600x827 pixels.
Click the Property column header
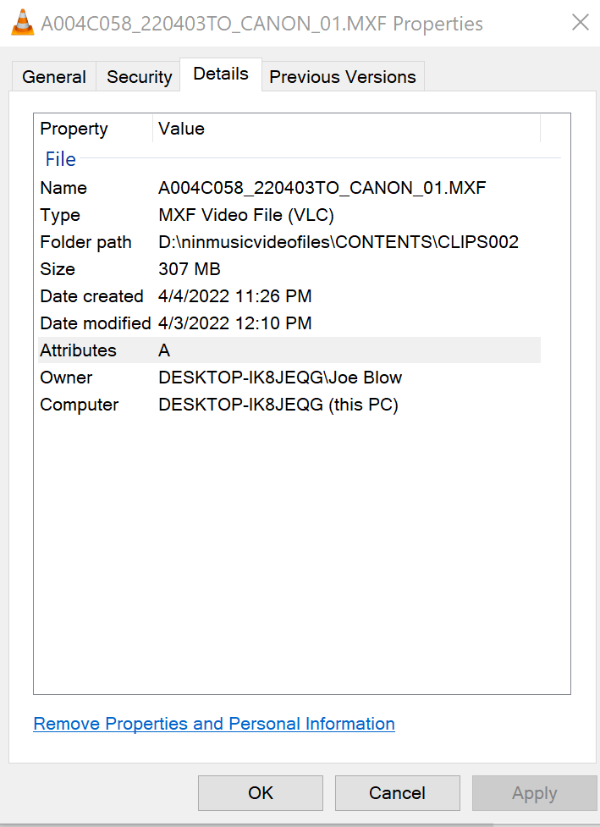[x=74, y=129]
